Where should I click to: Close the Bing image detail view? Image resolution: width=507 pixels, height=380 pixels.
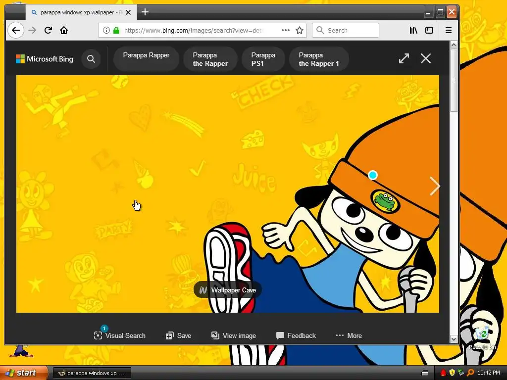(425, 58)
